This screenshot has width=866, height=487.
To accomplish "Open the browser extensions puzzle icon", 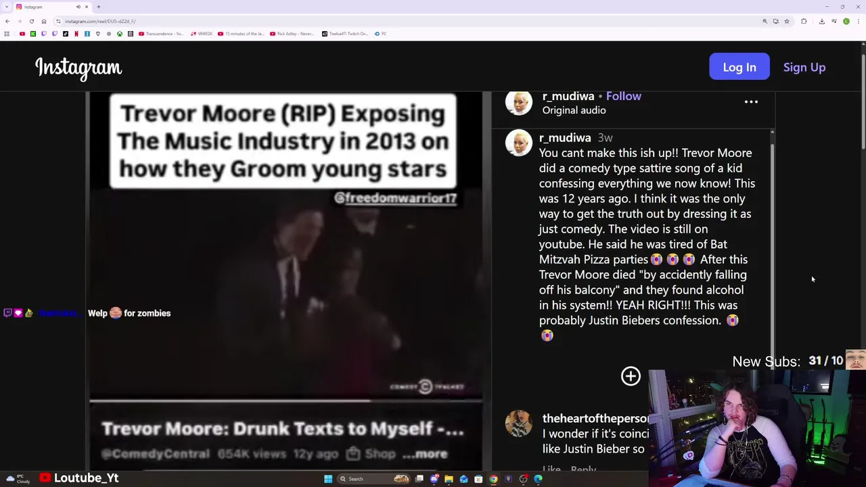I will tap(804, 22).
